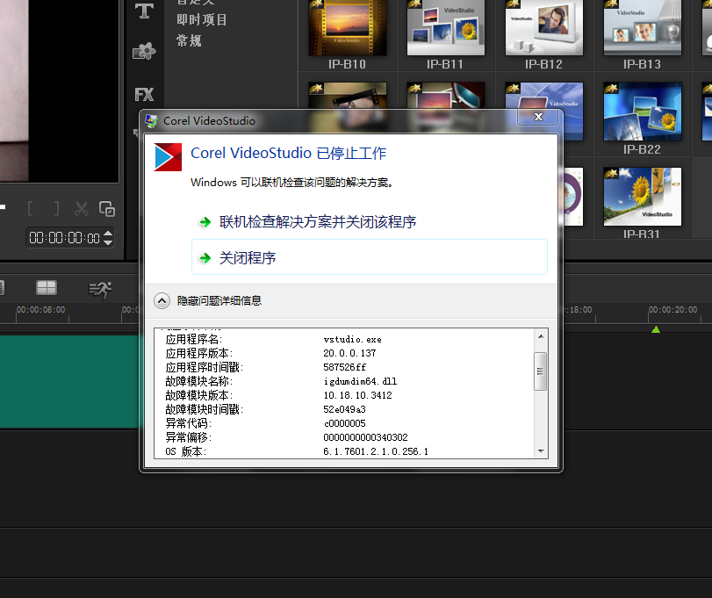Click the app timestamp 587526ff

pos(345,367)
